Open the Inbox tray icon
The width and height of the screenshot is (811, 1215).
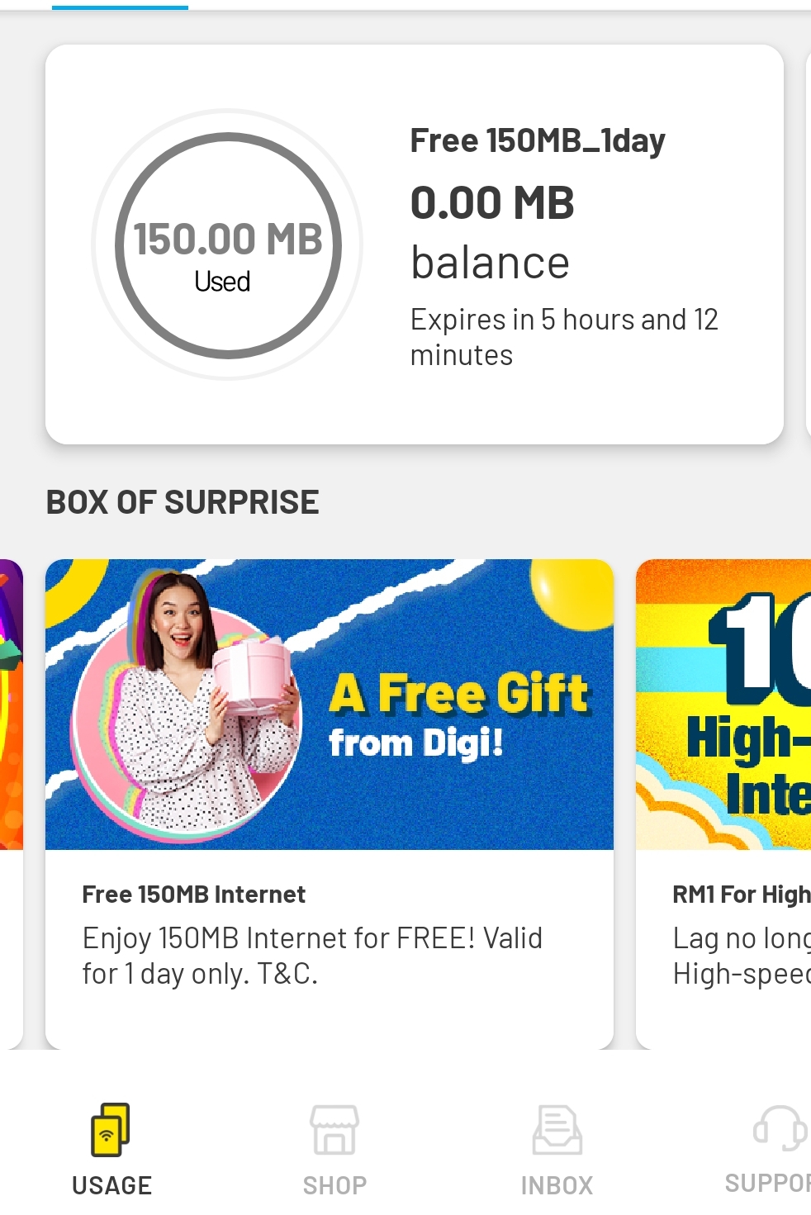(557, 1130)
